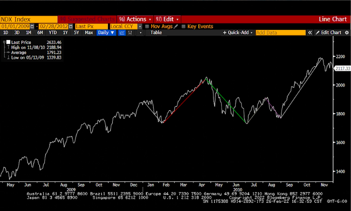Click the Edit Chart button
Viewport: 351px width, 211px height.
coord(328,33)
